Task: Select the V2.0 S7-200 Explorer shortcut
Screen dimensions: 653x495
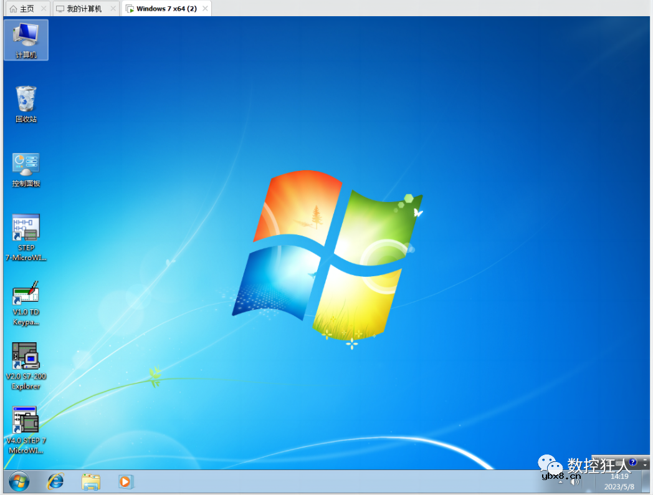Action: [26, 365]
